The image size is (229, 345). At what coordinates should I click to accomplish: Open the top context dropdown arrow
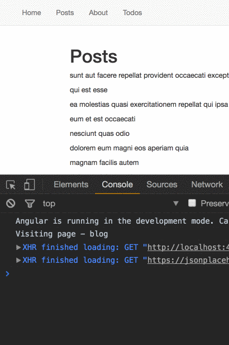175,204
